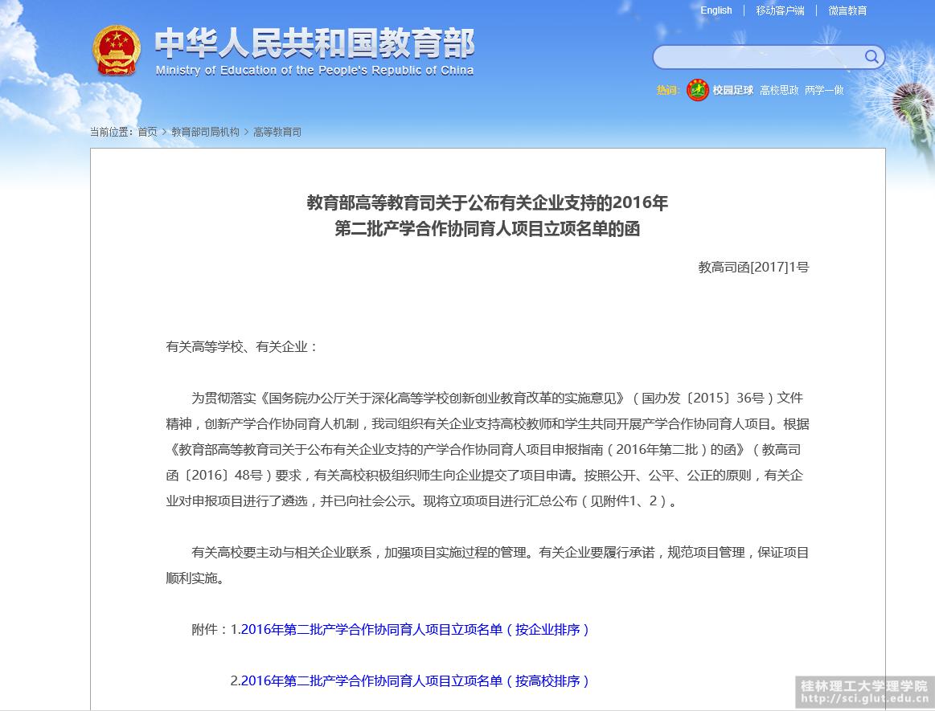Screen dimensions: 935x711
Task: Click the English ministry name subtitle
Action: [x=314, y=71]
